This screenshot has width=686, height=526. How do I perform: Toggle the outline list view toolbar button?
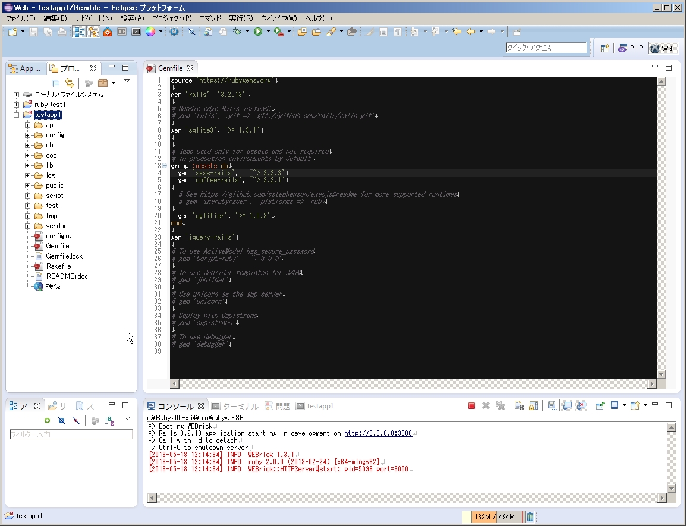point(79,32)
